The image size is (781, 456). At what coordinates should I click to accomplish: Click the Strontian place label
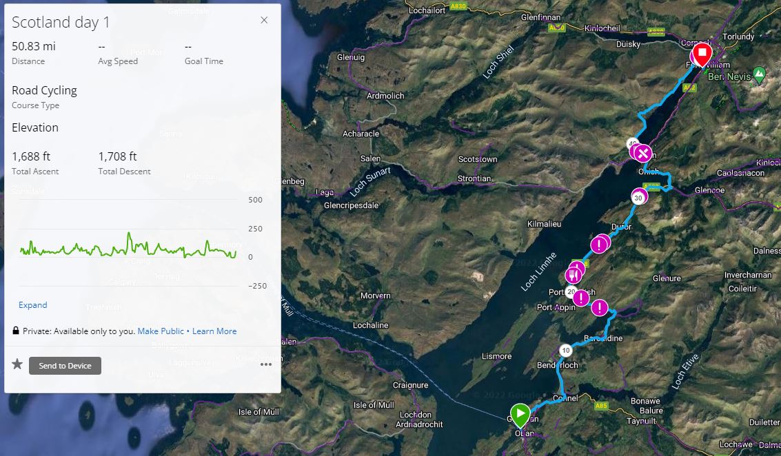pos(474,178)
